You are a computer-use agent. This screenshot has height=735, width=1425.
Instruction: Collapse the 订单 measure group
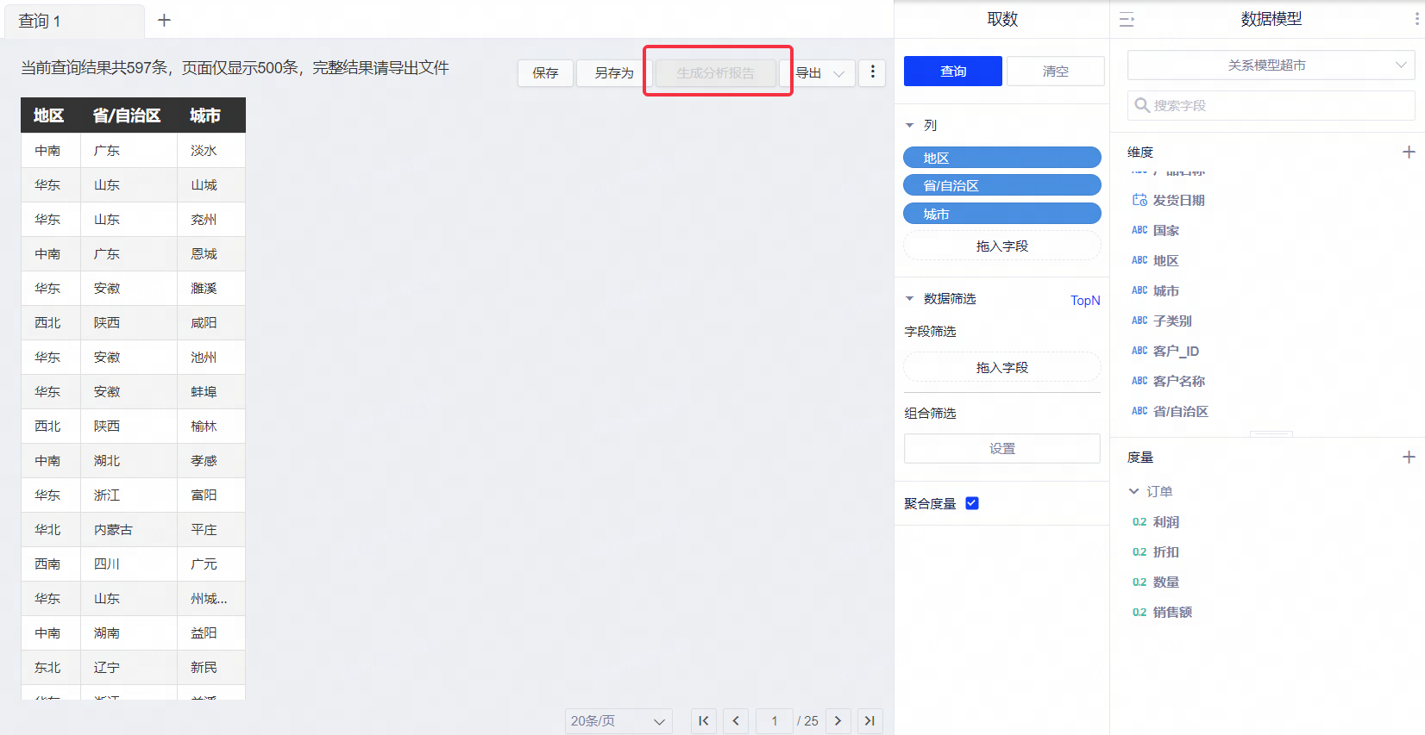[x=1134, y=491]
